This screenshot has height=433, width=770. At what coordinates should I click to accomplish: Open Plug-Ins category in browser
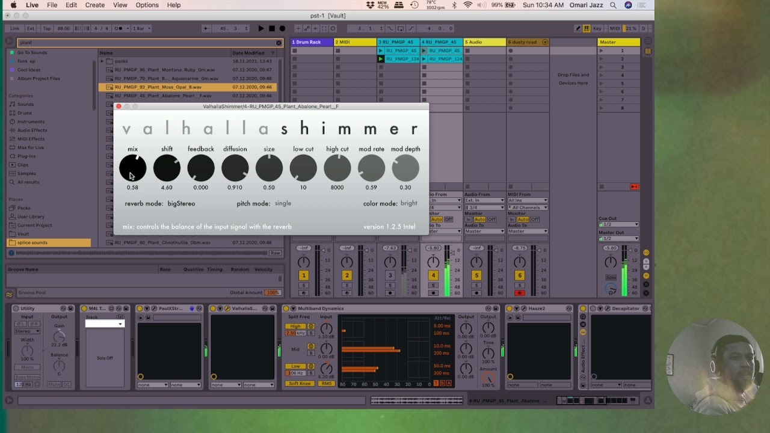coord(26,156)
